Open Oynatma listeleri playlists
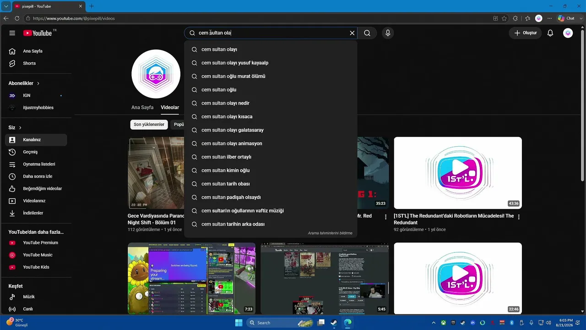The image size is (586, 330). 36,164
